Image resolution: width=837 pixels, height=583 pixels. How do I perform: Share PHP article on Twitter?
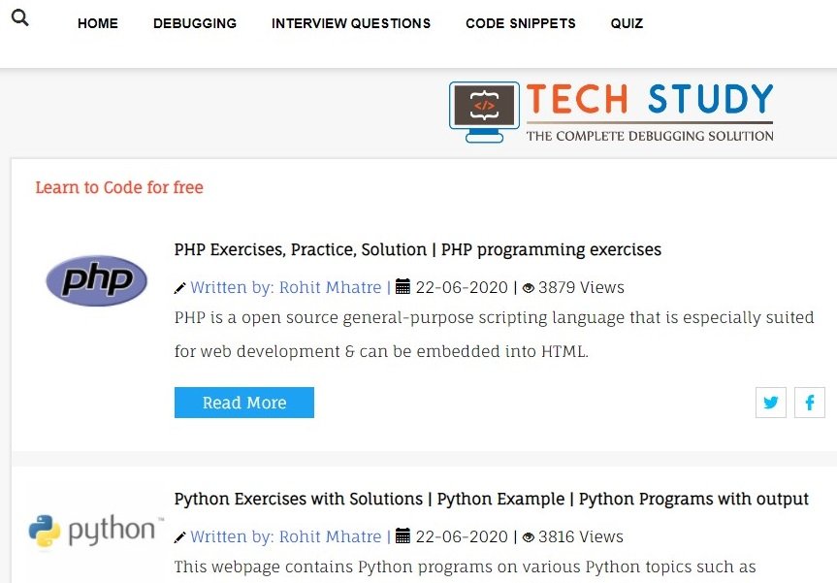tap(771, 403)
